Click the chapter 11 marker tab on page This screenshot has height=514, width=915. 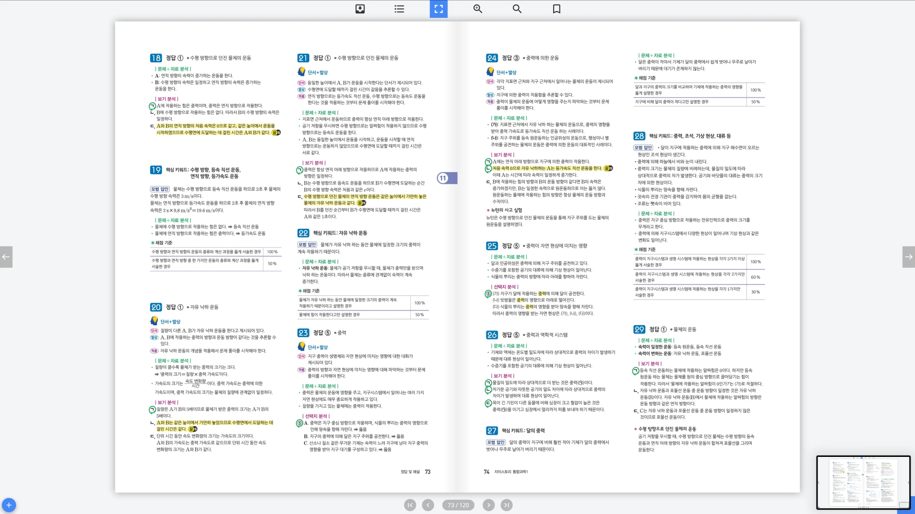click(446, 178)
